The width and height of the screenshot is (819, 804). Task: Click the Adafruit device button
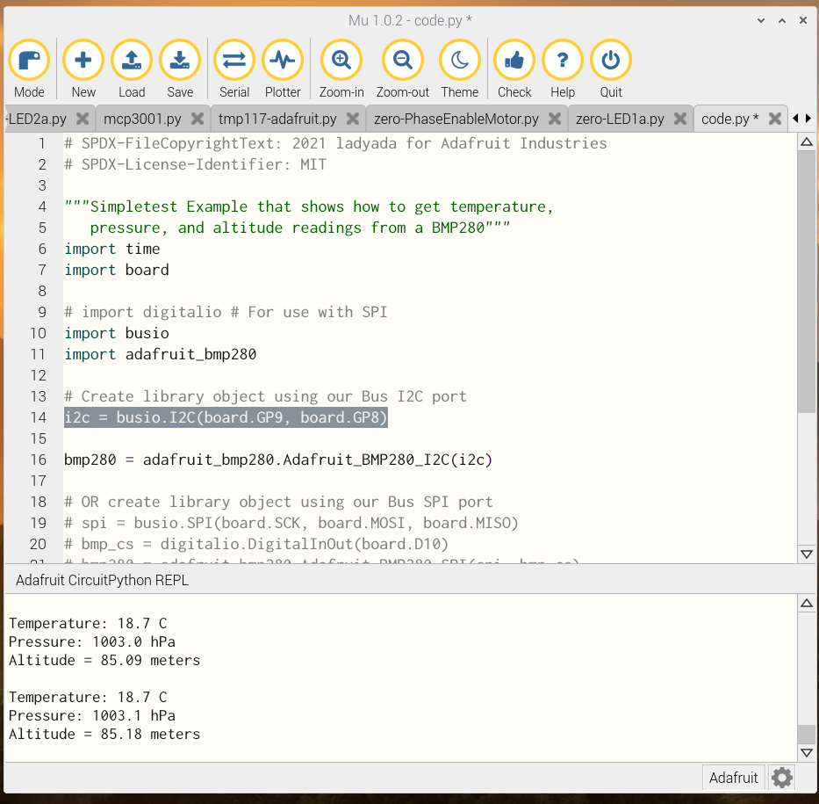coord(734,777)
